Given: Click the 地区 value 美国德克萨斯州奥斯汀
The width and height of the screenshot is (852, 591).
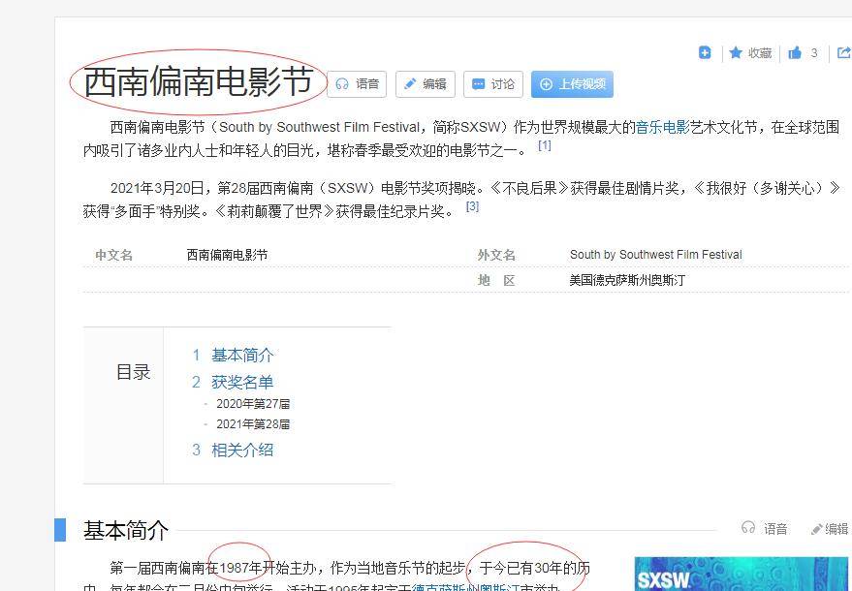Looking at the screenshot, I should tap(627, 280).
